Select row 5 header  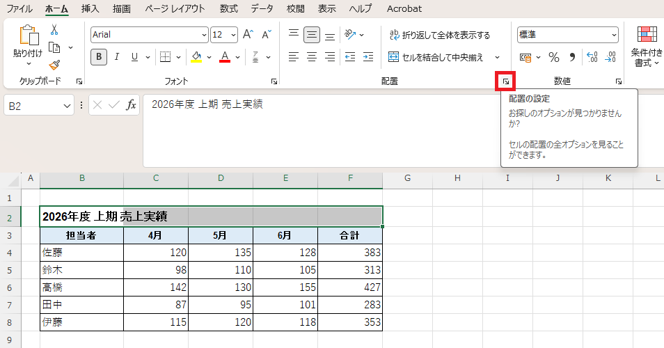[x=10, y=270]
